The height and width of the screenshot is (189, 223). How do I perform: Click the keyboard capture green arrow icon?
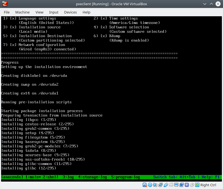[197, 185]
